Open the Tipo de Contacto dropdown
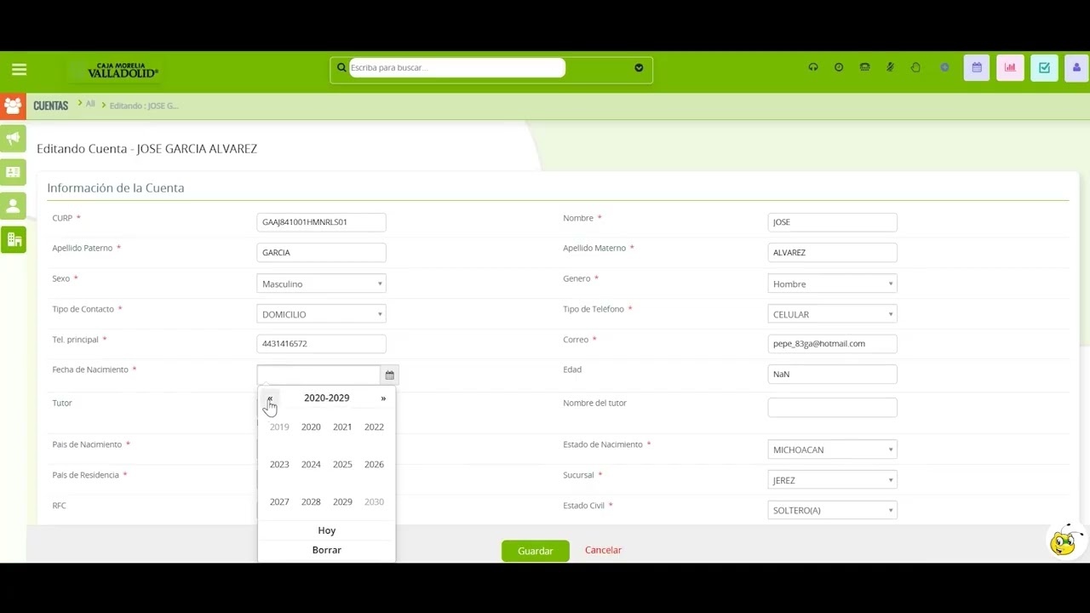This screenshot has height=613, width=1090. tap(321, 314)
